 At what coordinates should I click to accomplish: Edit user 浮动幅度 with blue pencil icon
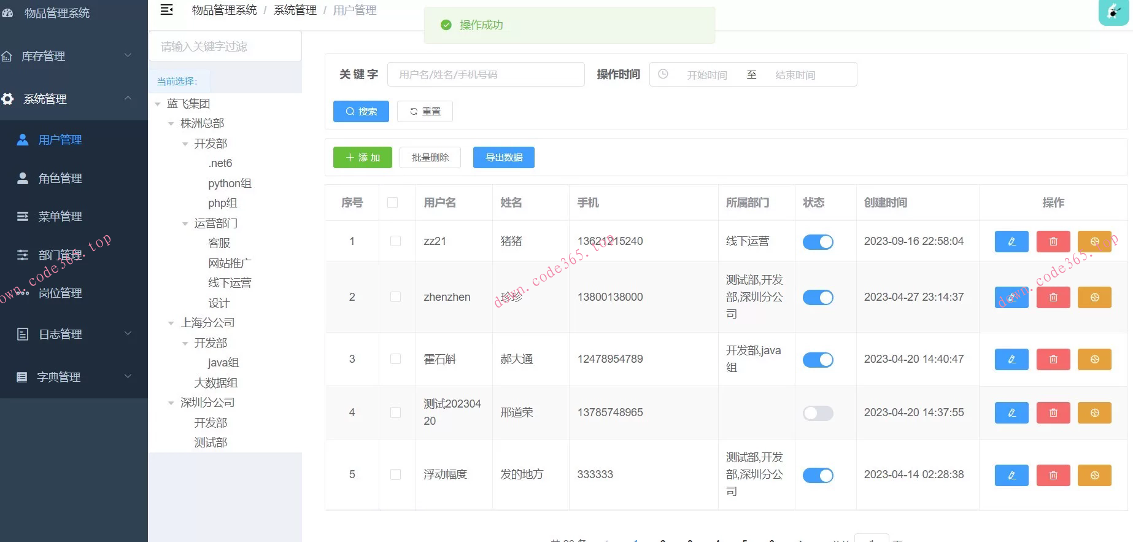click(1011, 475)
